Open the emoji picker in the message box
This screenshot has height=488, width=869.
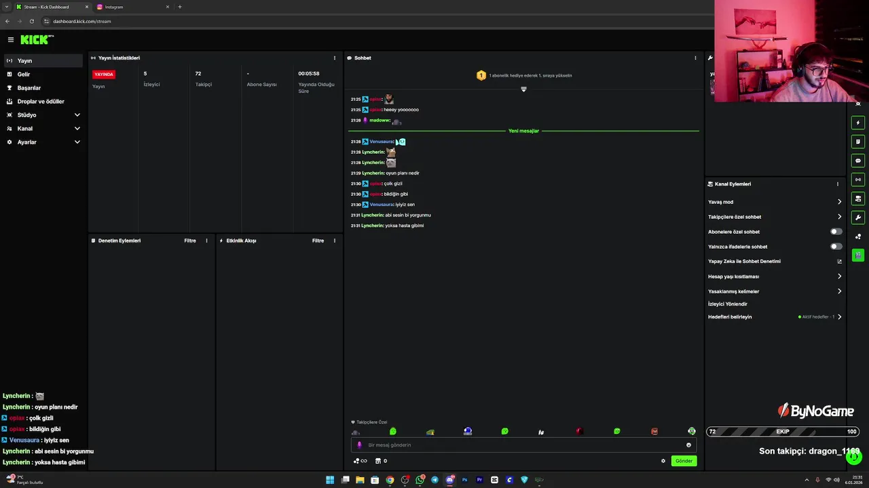click(x=688, y=445)
